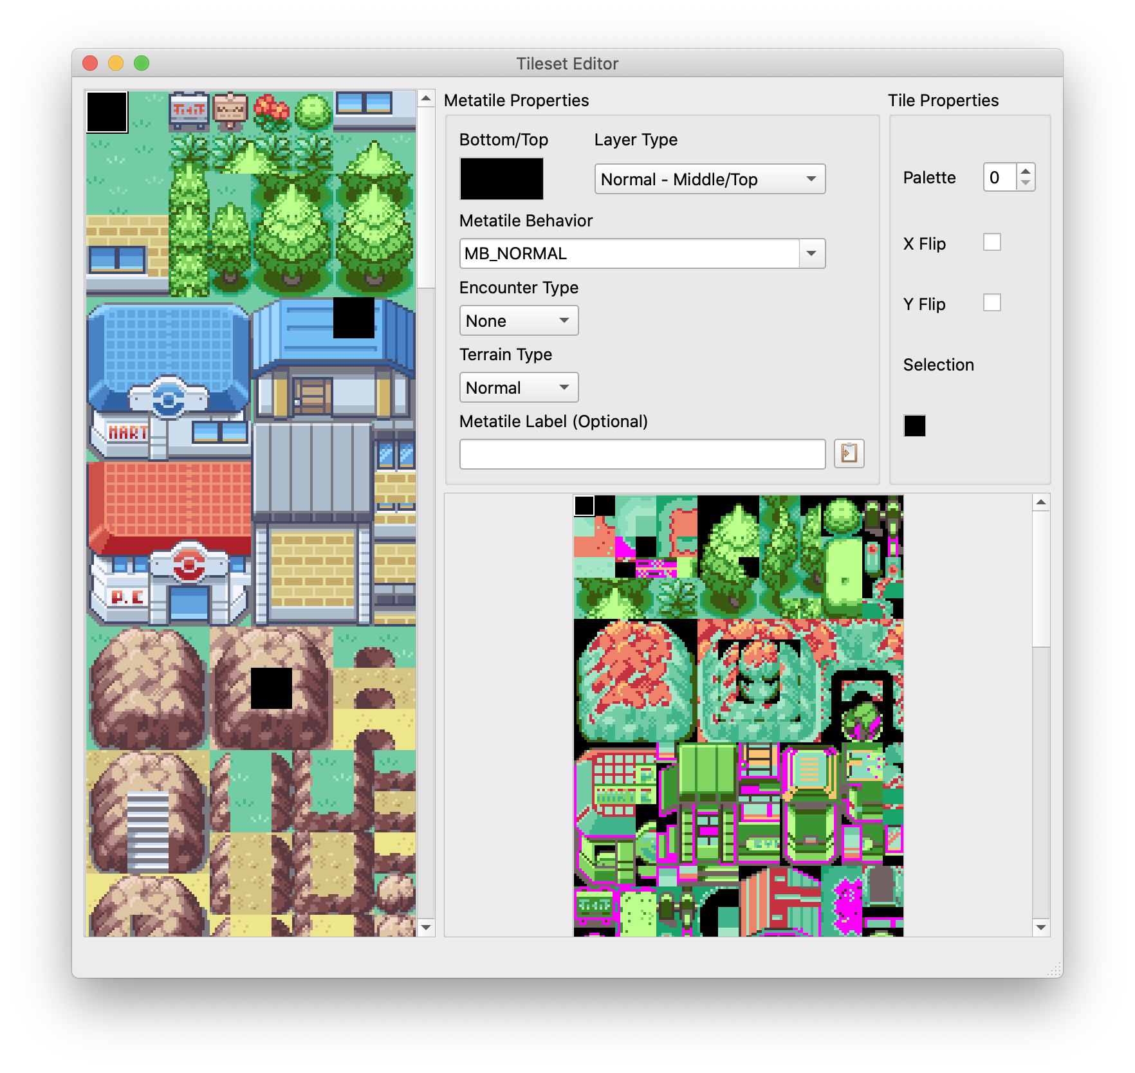Select the first black tile in tiles panel
The width and height of the screenshot is (1135, 1073).
pyautogui.click(x=584, y=506)
